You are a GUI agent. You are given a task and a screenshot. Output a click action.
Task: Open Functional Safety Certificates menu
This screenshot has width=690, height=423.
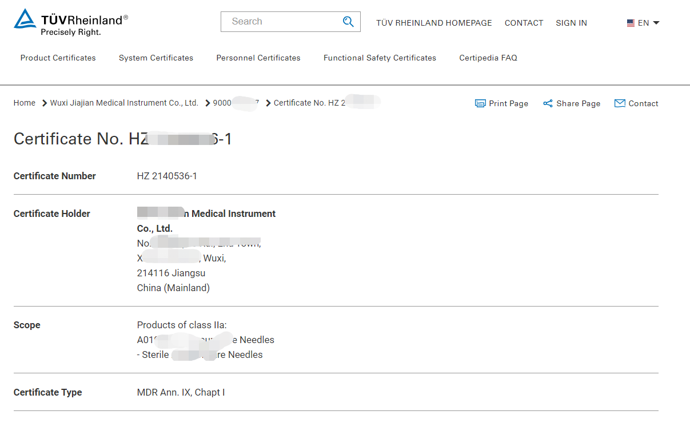(380, 58)
